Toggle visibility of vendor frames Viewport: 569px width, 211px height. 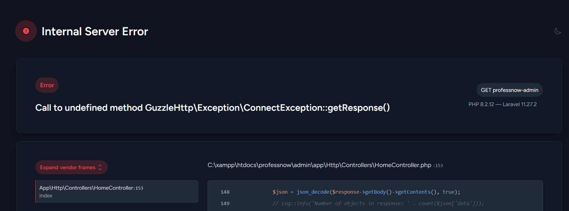pos(71,167)
